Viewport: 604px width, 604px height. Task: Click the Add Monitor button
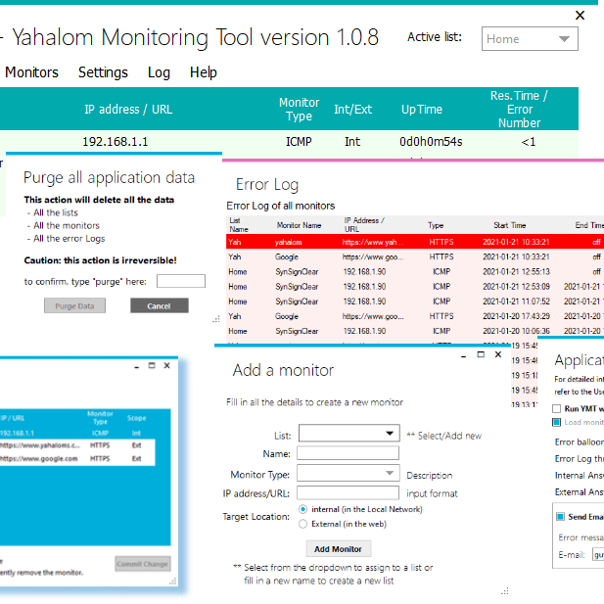[338, 549]
